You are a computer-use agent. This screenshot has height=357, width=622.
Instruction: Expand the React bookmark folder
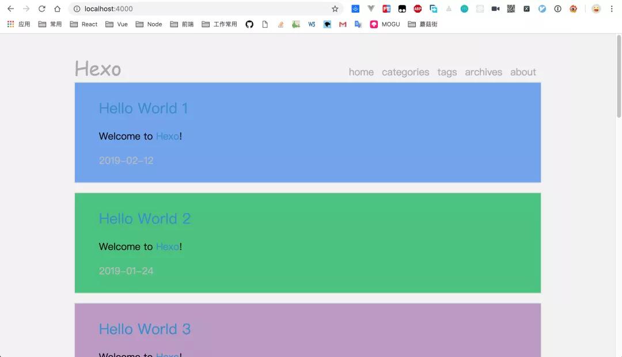84,24
